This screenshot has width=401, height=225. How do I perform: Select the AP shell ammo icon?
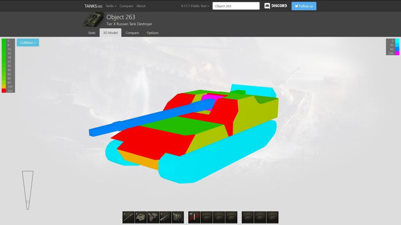tap(194, 217)
